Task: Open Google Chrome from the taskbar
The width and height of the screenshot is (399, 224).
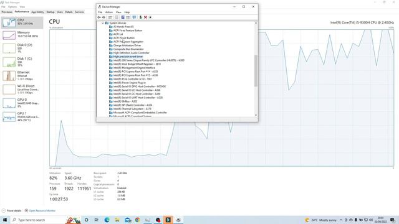Action: (x=137, y=220)
